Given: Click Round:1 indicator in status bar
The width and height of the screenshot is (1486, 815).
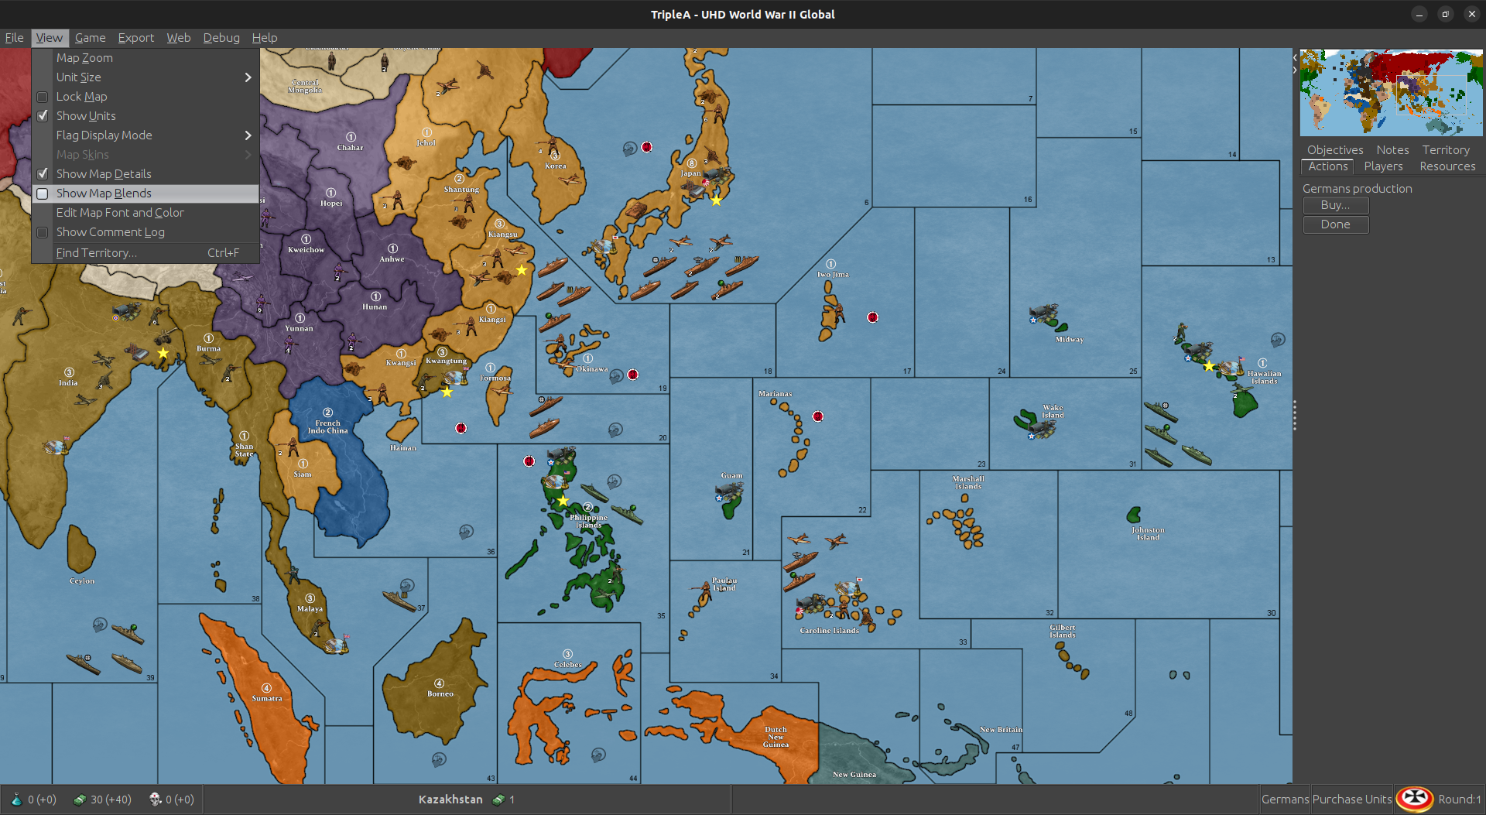Looking at the screenshot, I should [x=1460, y=800].
